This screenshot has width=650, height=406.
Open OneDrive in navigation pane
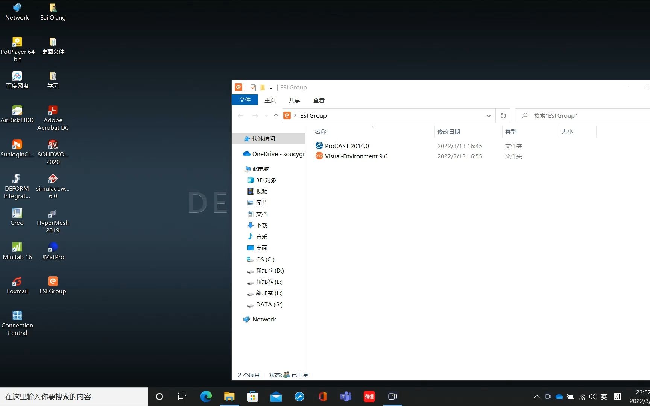274,154
